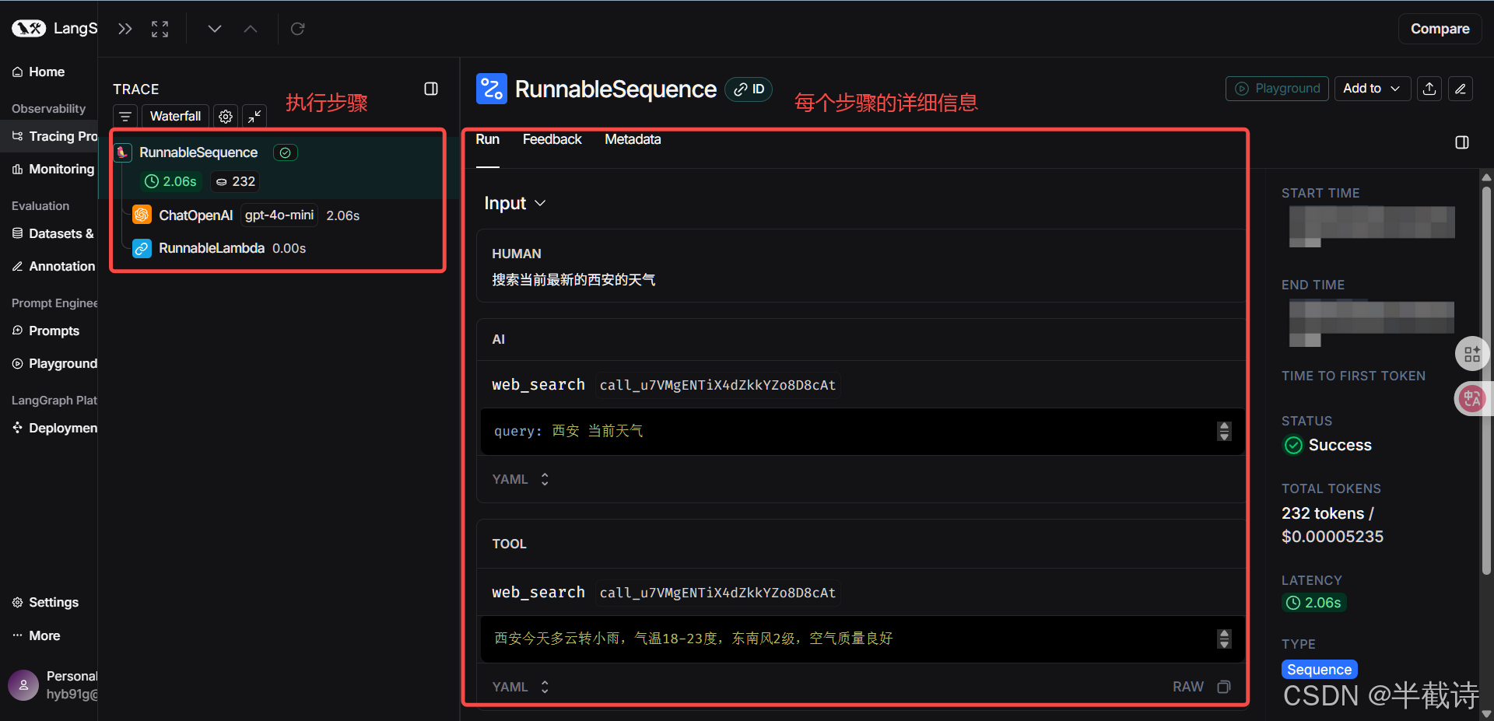Open the Add to dropdown

click(x=1372, y=89)
